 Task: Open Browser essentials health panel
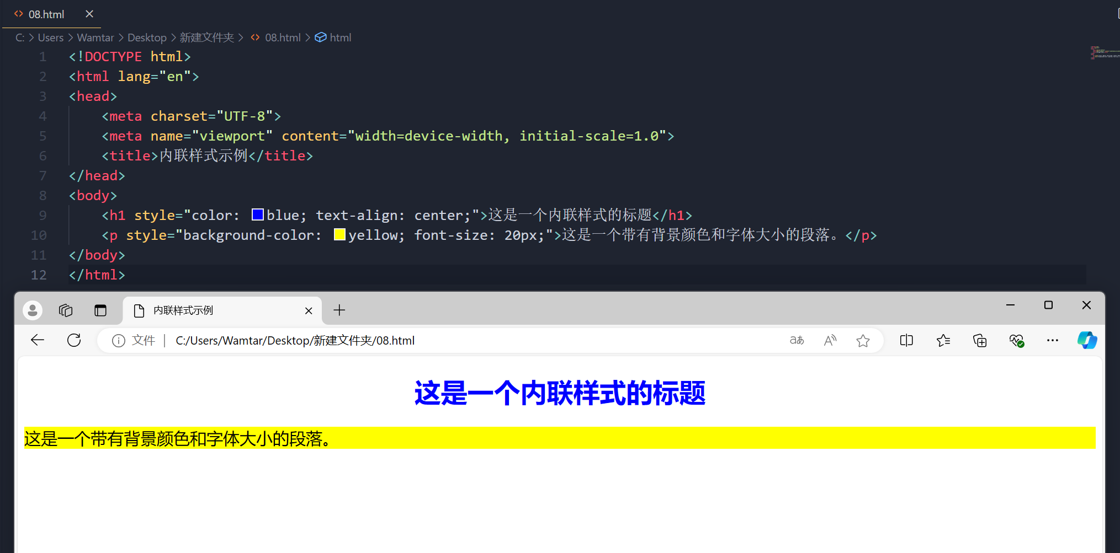(1016, 340)
